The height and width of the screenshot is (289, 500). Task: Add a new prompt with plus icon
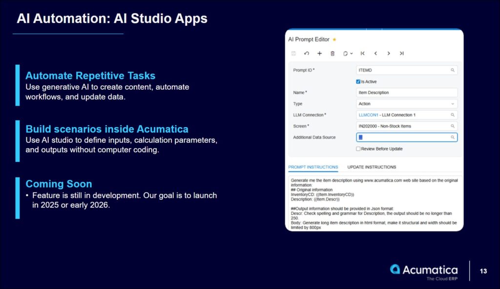tap(319, 54)
